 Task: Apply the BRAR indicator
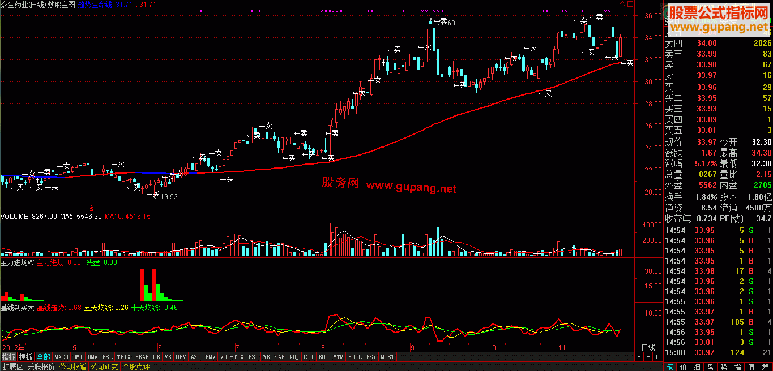click(142, 357)
